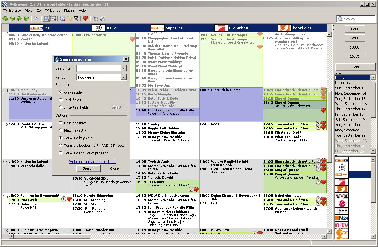
Task: Expand the Search term dropdown arrow
Action: pyautogui.click(x=123, y=68)
